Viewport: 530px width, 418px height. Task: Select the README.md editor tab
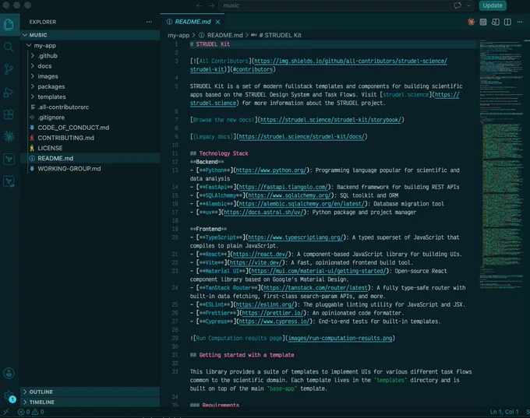tap(193, 22)
